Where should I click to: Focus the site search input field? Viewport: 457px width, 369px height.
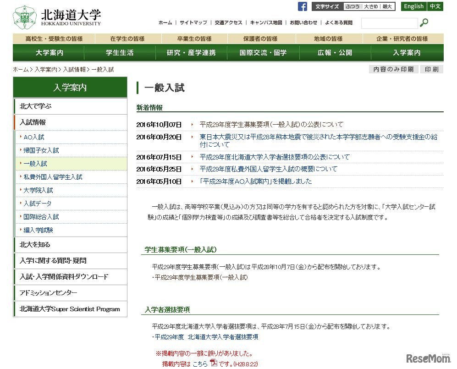pyautogui.click(x=389, y=23)
